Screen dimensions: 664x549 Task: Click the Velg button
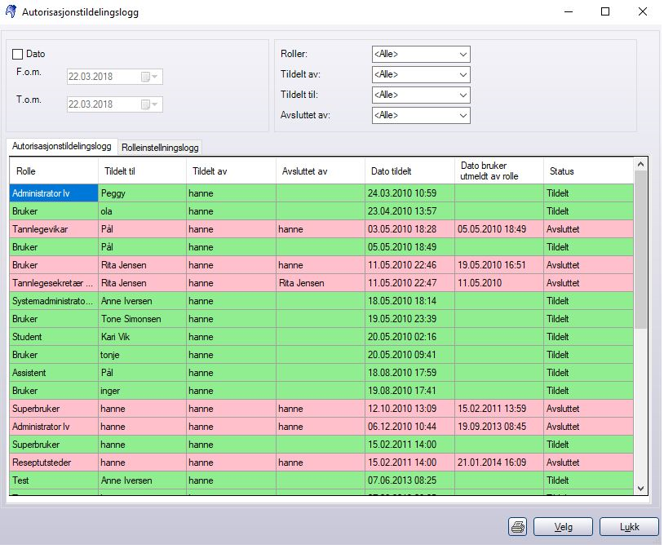(563, 526)
